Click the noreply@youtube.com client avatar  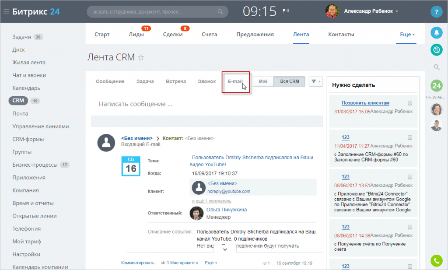tap(199, 187)
